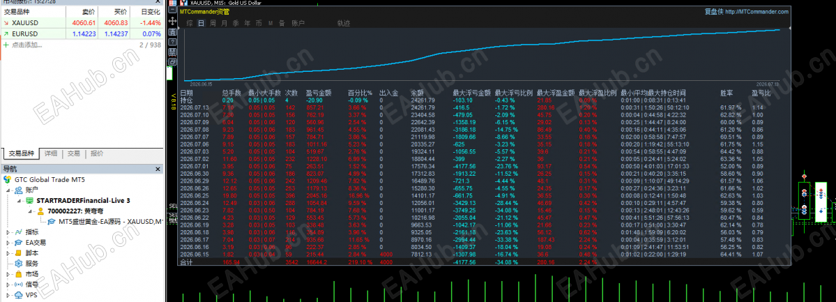
Task: Open the 轨迹 track tab
Action: (x=344, y=23)
